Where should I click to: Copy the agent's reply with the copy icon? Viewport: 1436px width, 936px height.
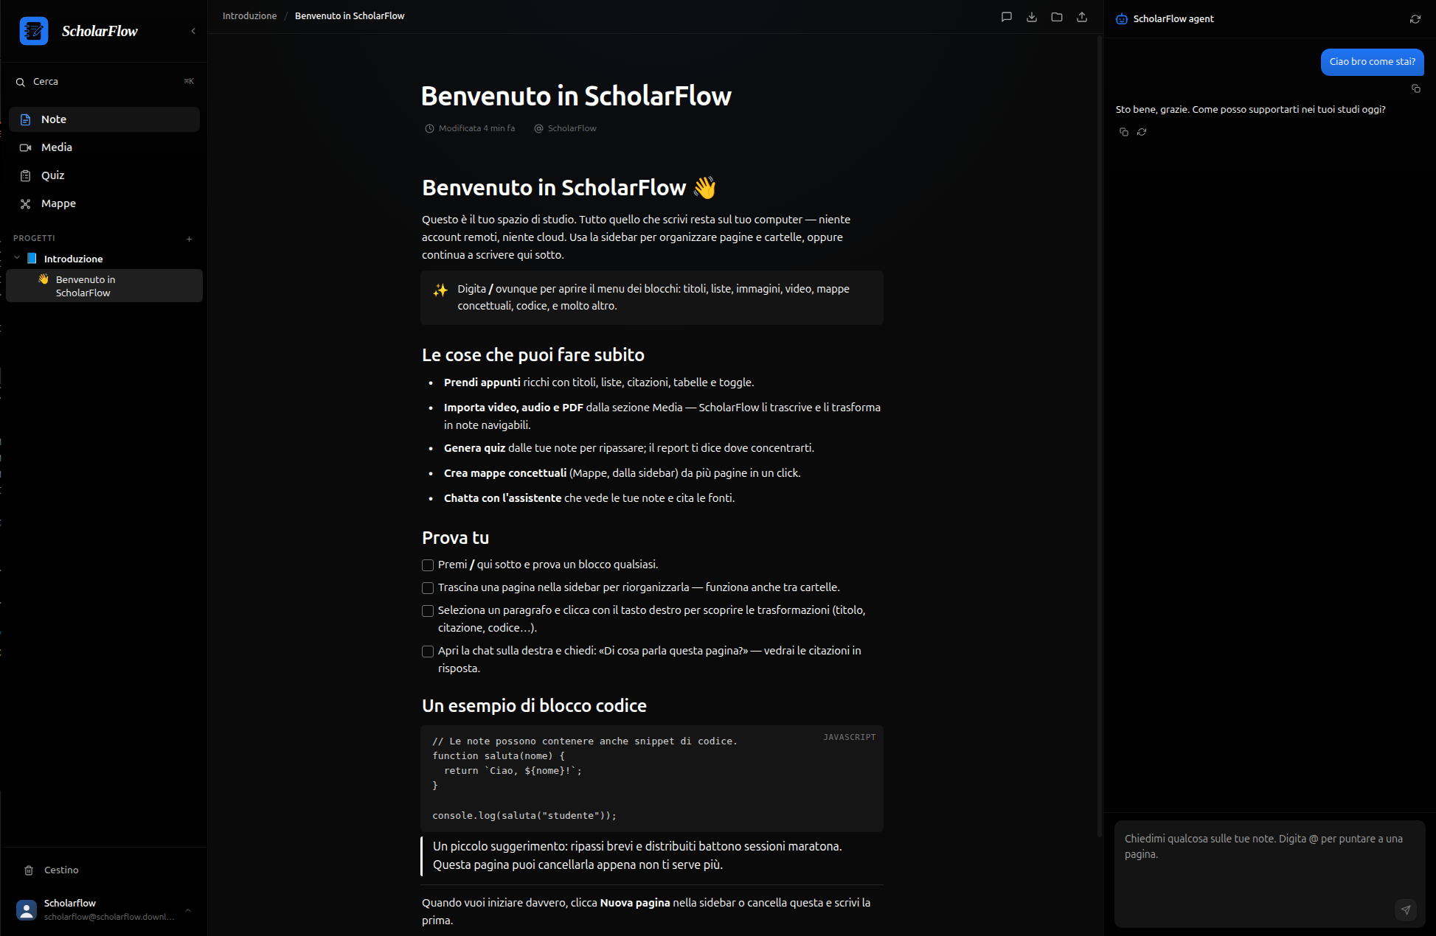1123,133
